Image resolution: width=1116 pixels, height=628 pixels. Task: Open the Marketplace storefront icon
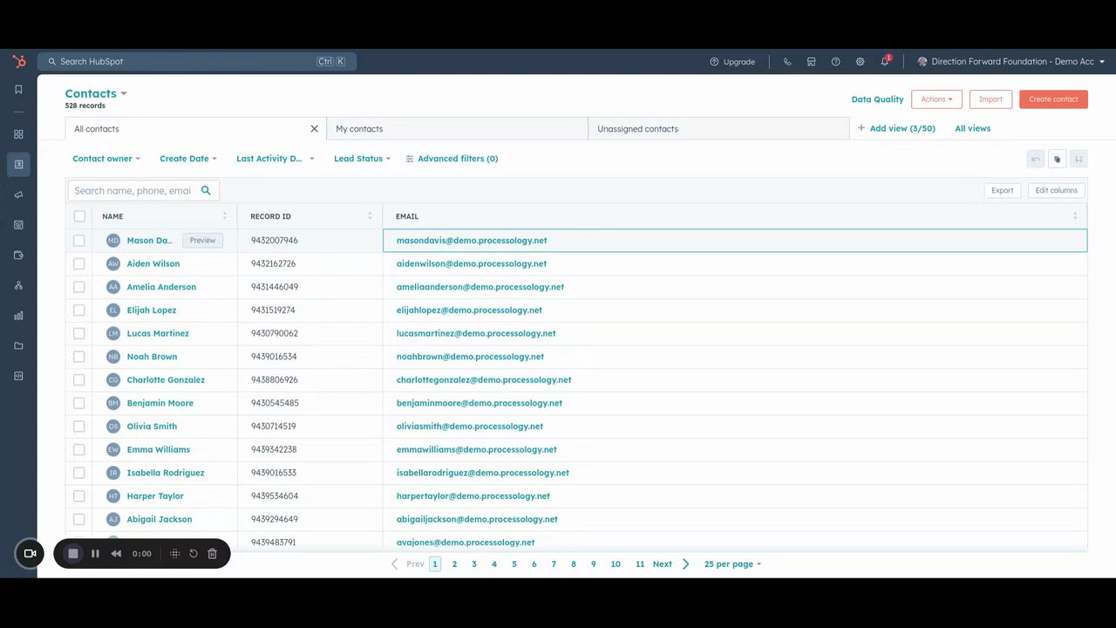coord(811,62)
